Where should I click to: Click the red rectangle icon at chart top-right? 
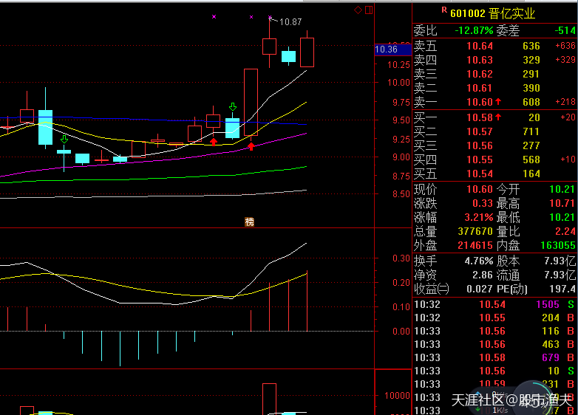tap(368, 10)
